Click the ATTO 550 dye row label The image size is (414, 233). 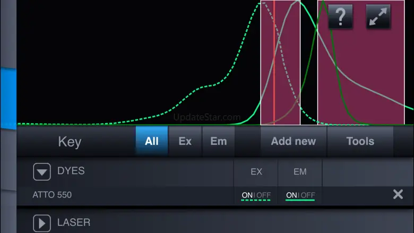pos(52,195)
